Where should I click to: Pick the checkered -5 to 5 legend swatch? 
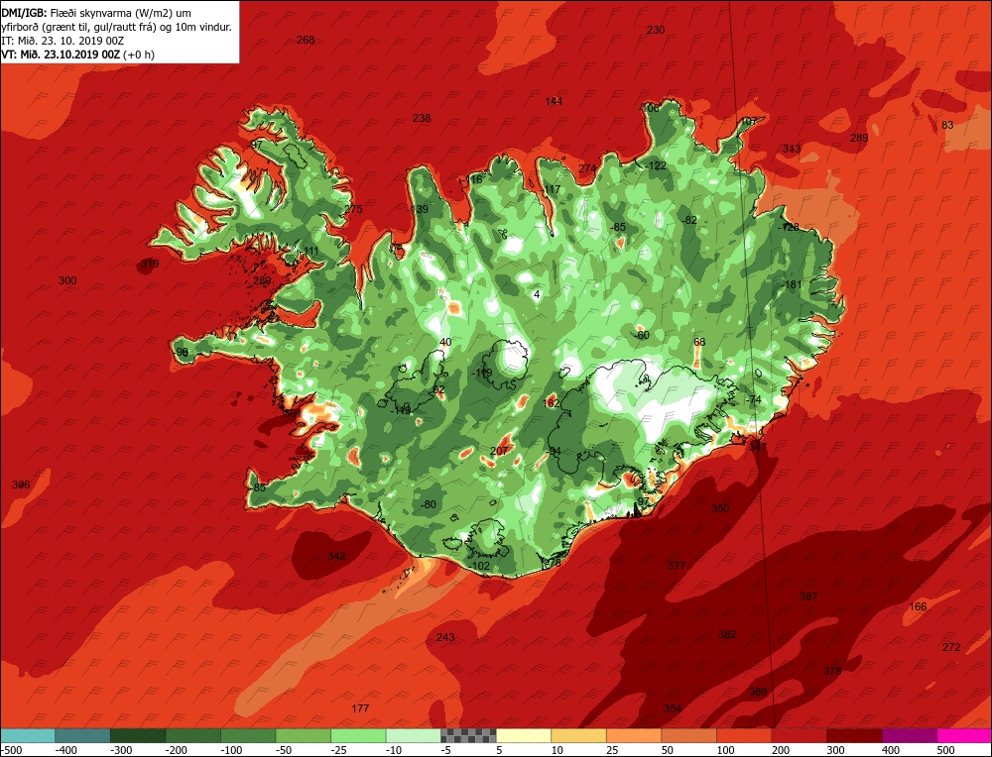(468, 735)
